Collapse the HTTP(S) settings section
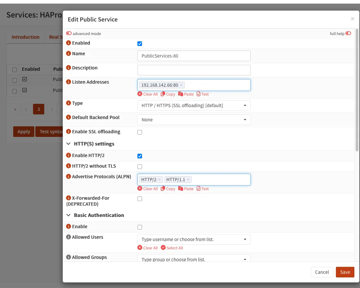360x288 pixels. point(69,144)
